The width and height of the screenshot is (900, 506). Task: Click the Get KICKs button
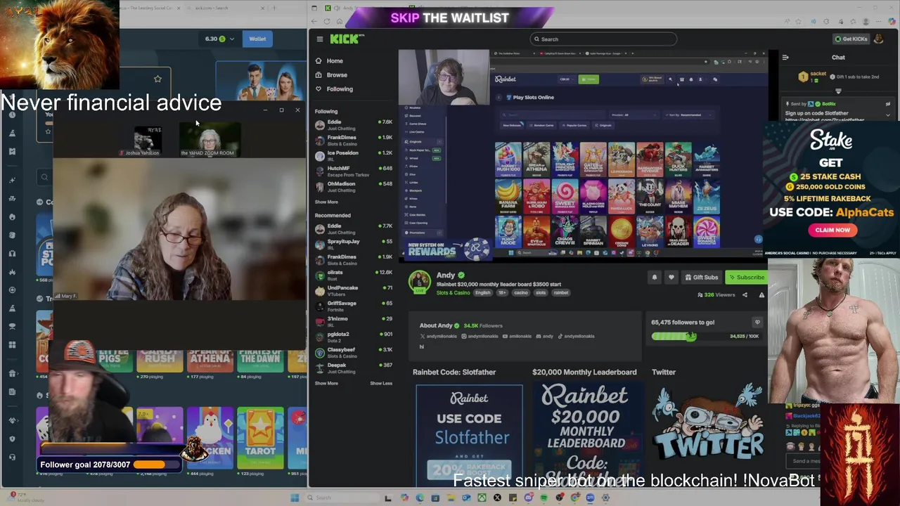point(851,39)
